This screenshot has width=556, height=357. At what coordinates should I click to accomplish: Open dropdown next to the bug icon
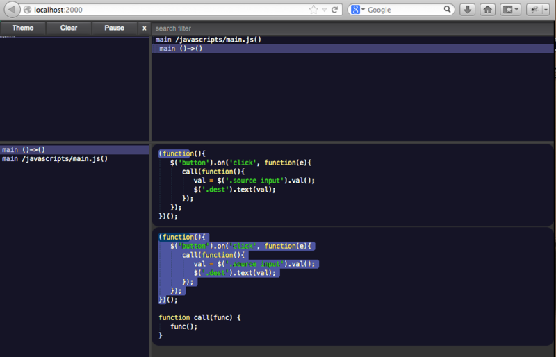pyautogui.click(x=546, y=10)
